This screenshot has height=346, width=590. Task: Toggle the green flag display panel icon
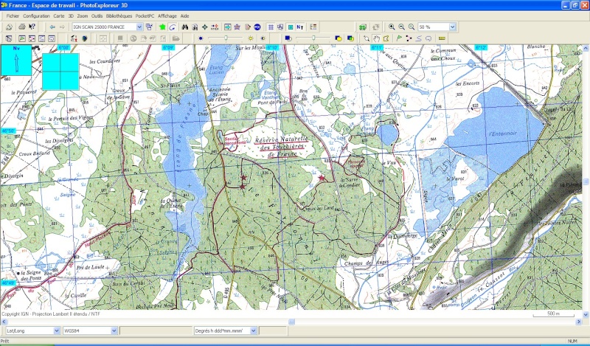[22, 38]
